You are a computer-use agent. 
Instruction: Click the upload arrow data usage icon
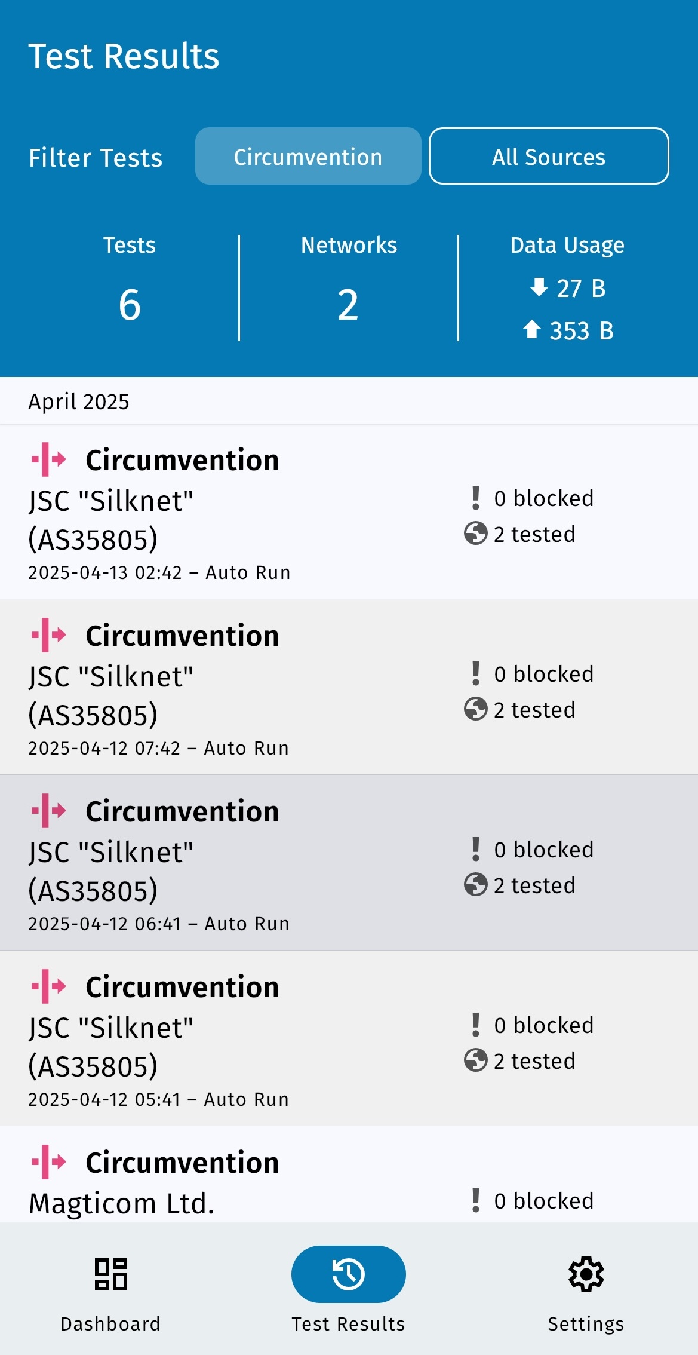click(x=531, y=329)
